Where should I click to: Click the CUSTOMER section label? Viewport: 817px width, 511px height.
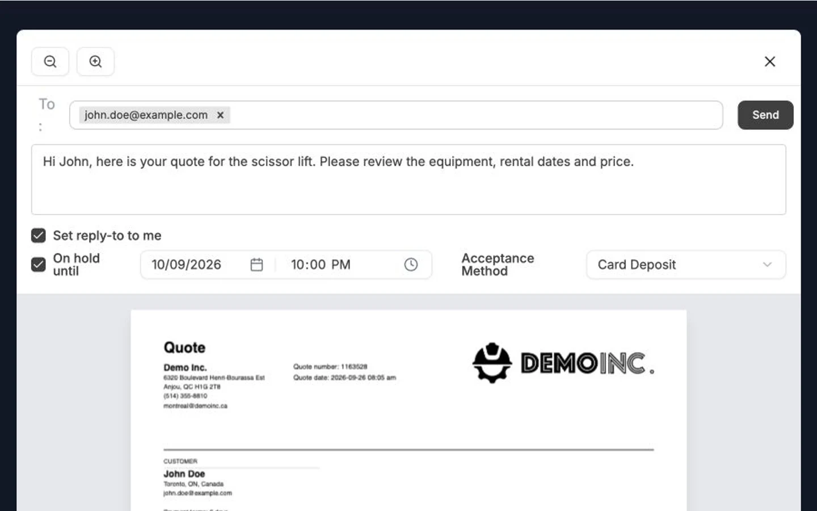tap(180, 461)
